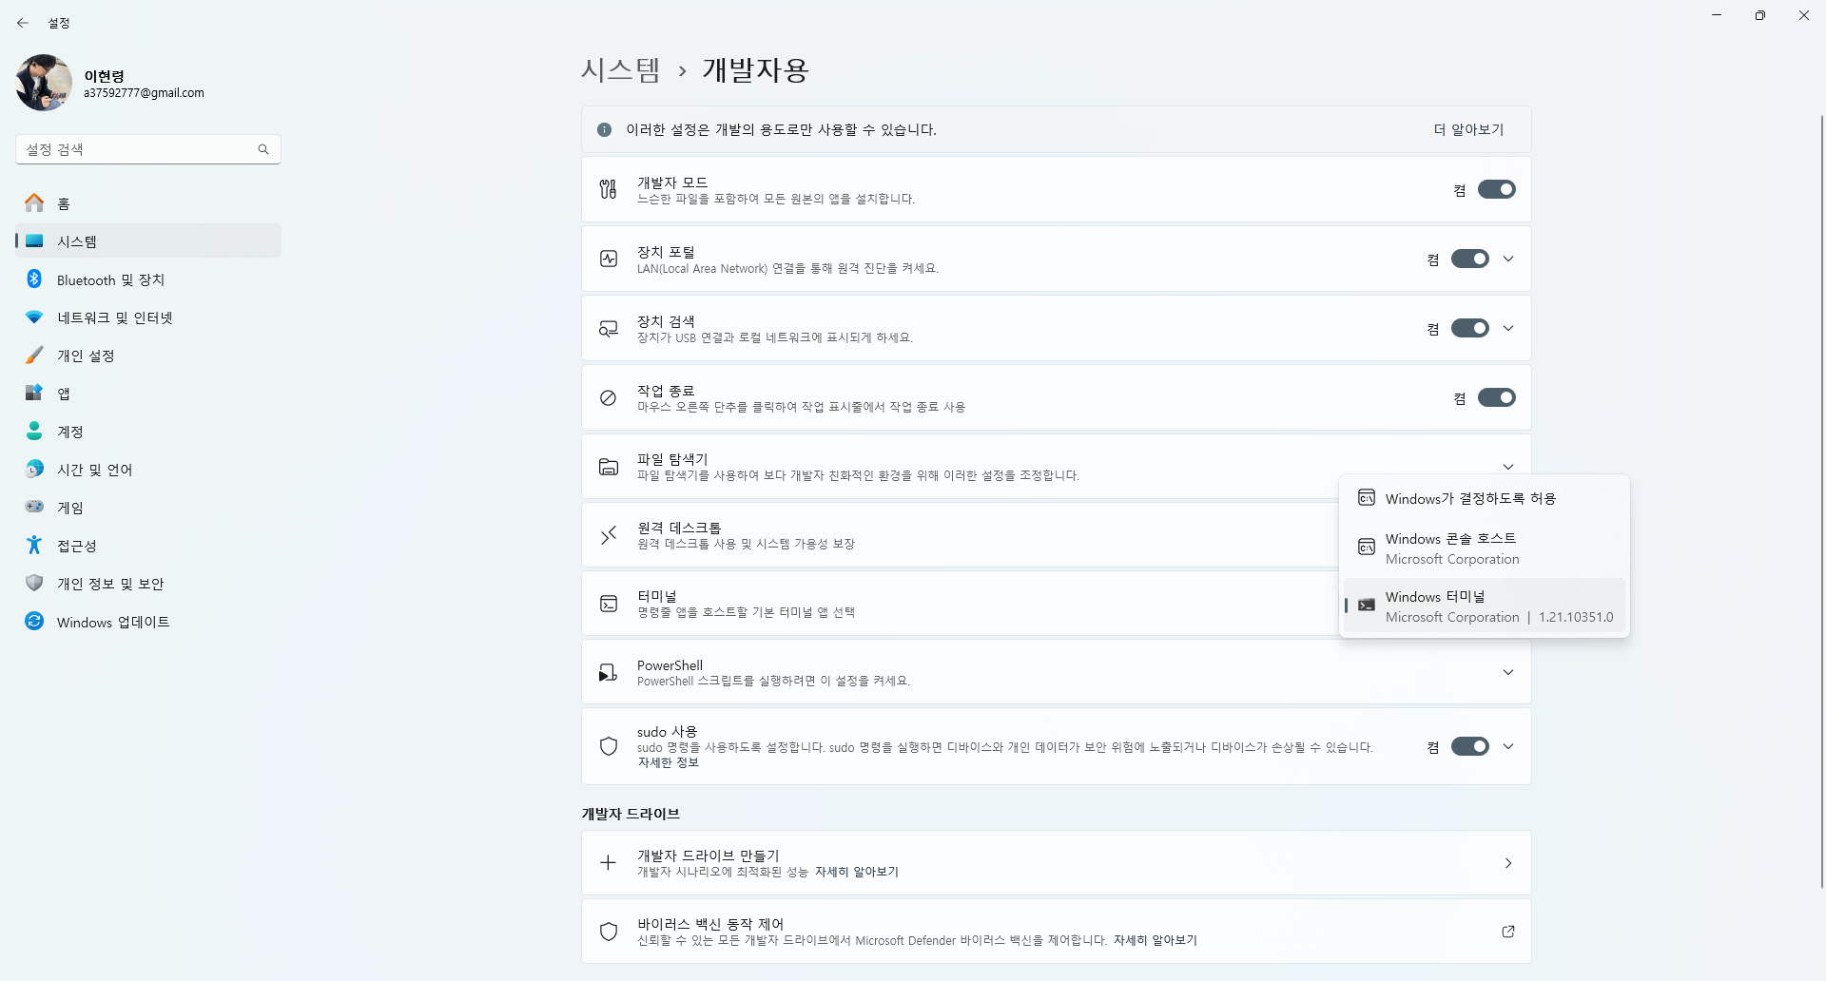
Task: Click the vertical scrollbar on right
Action: pos(1821,501)
